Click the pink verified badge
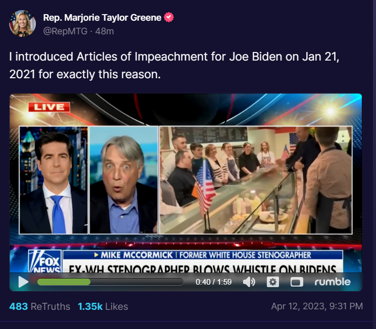The image size is (376, 329). point(169,17)
